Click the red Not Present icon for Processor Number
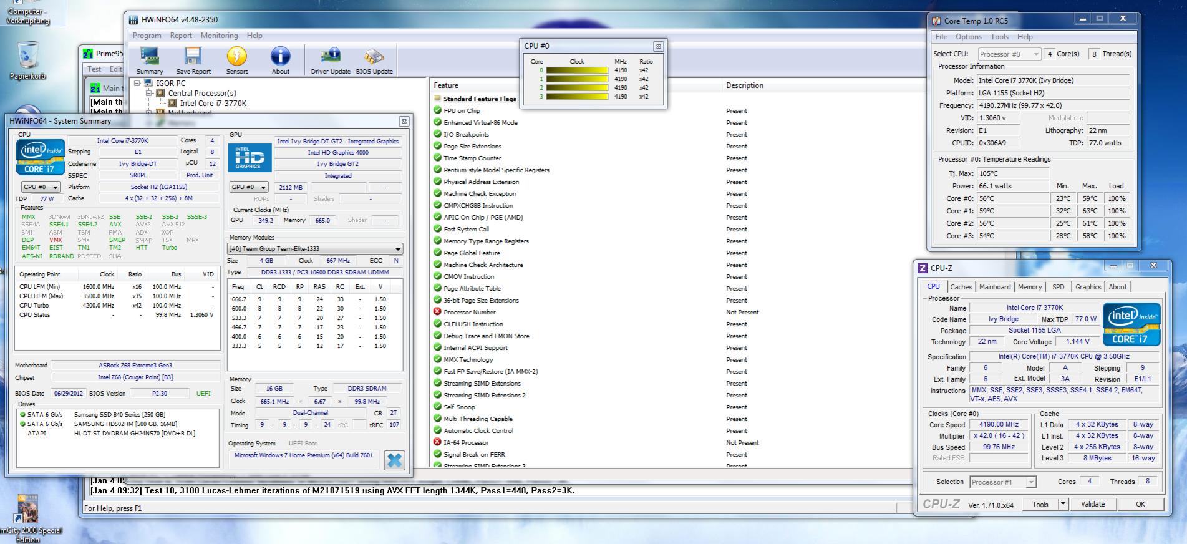 point(437,312)
